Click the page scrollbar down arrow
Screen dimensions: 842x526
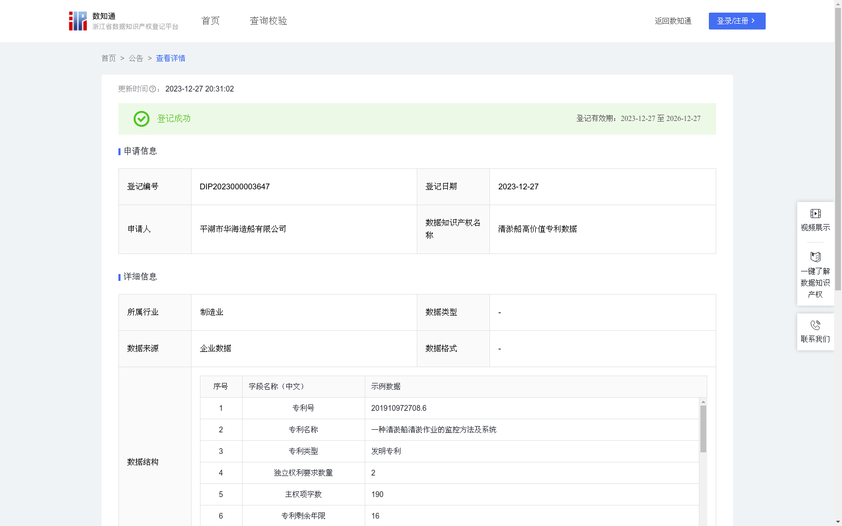tap(838, 522)
